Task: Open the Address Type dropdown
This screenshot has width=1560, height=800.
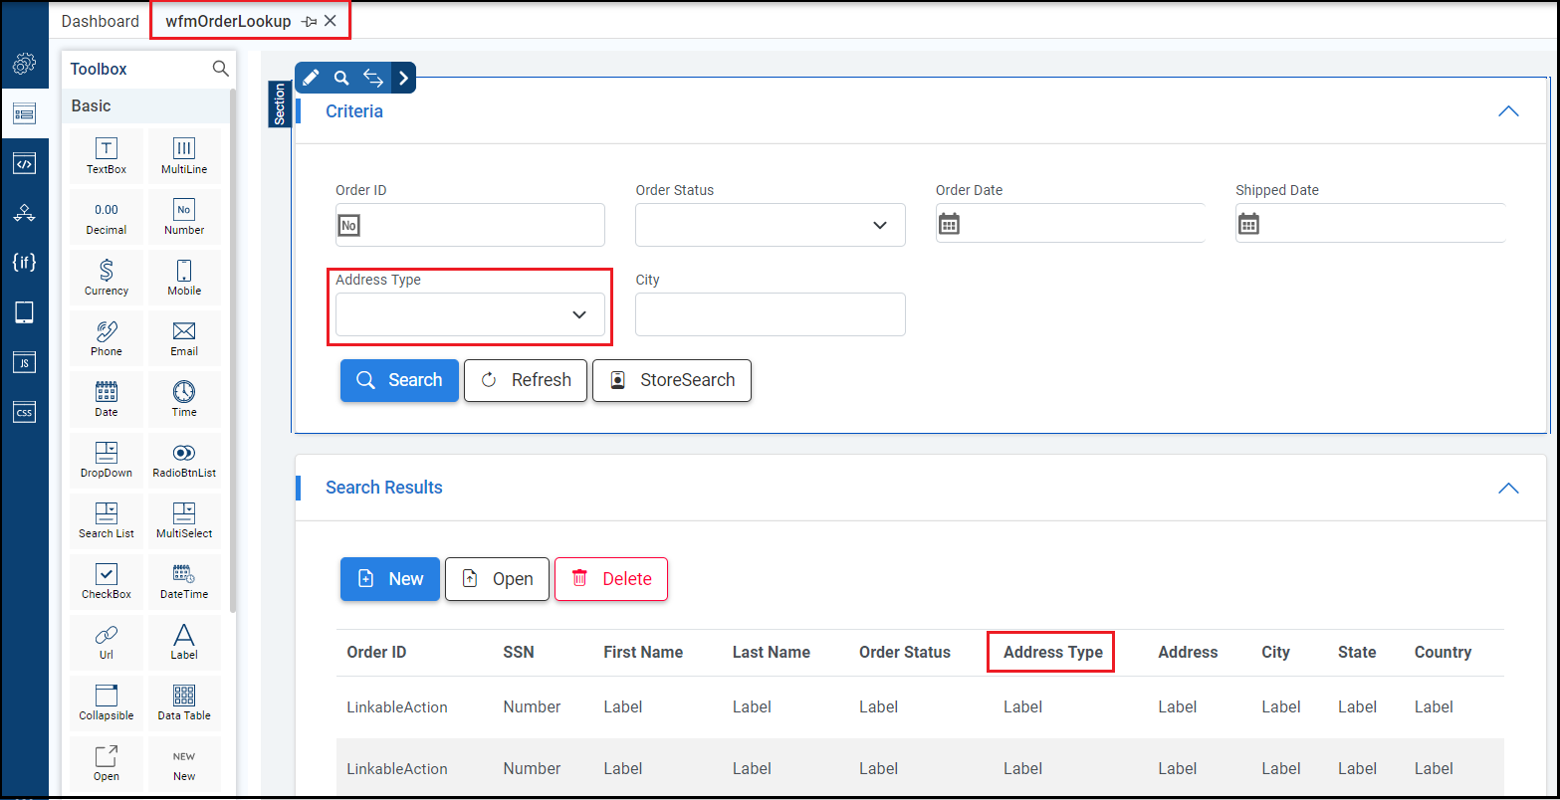Action: (470, 314)
